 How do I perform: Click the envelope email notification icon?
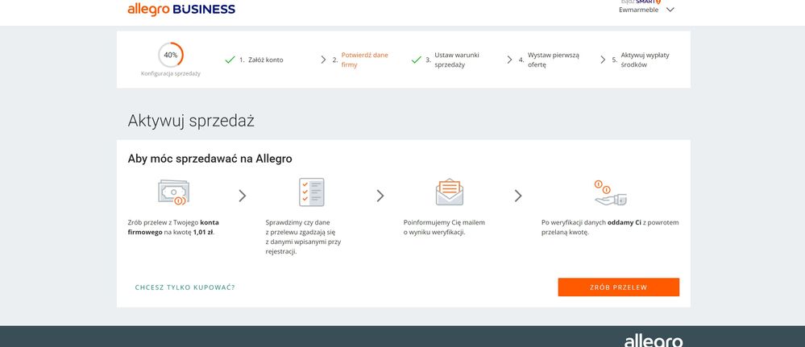pos(449,192)
